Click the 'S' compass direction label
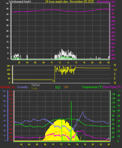The height and width of the screenshot is (148, 122). (x=115, y=74)
